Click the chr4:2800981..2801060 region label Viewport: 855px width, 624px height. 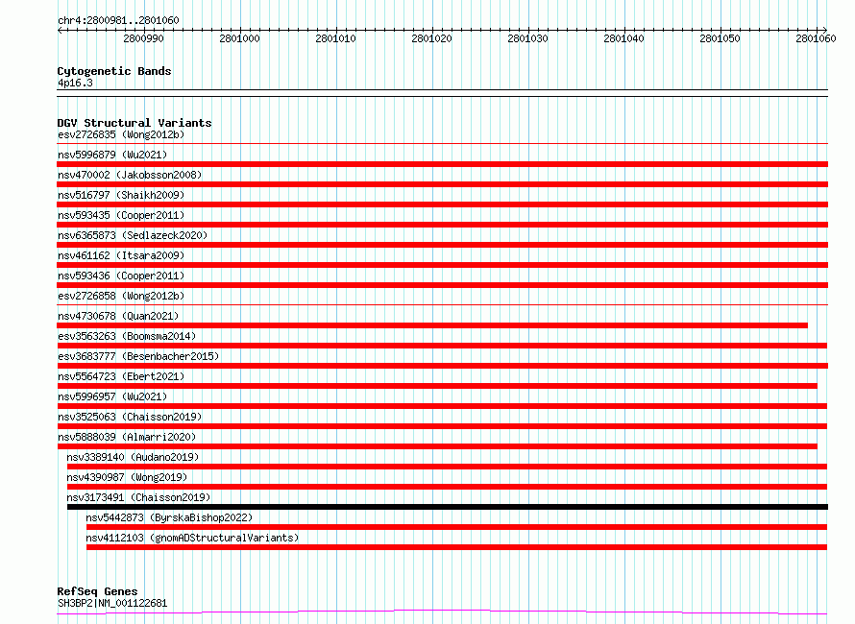[x=118, y=20]
